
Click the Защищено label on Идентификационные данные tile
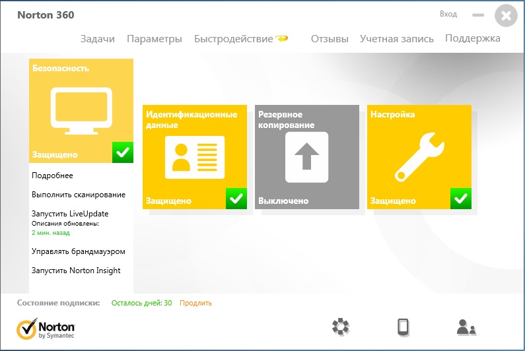point(168,201)
